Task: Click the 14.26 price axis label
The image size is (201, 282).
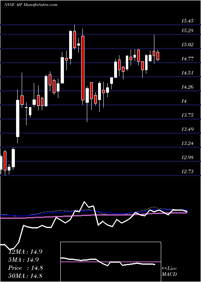Action: click(187, 87)
